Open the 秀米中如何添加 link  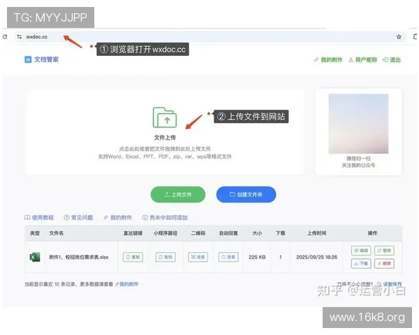click(x=165, y=218)
